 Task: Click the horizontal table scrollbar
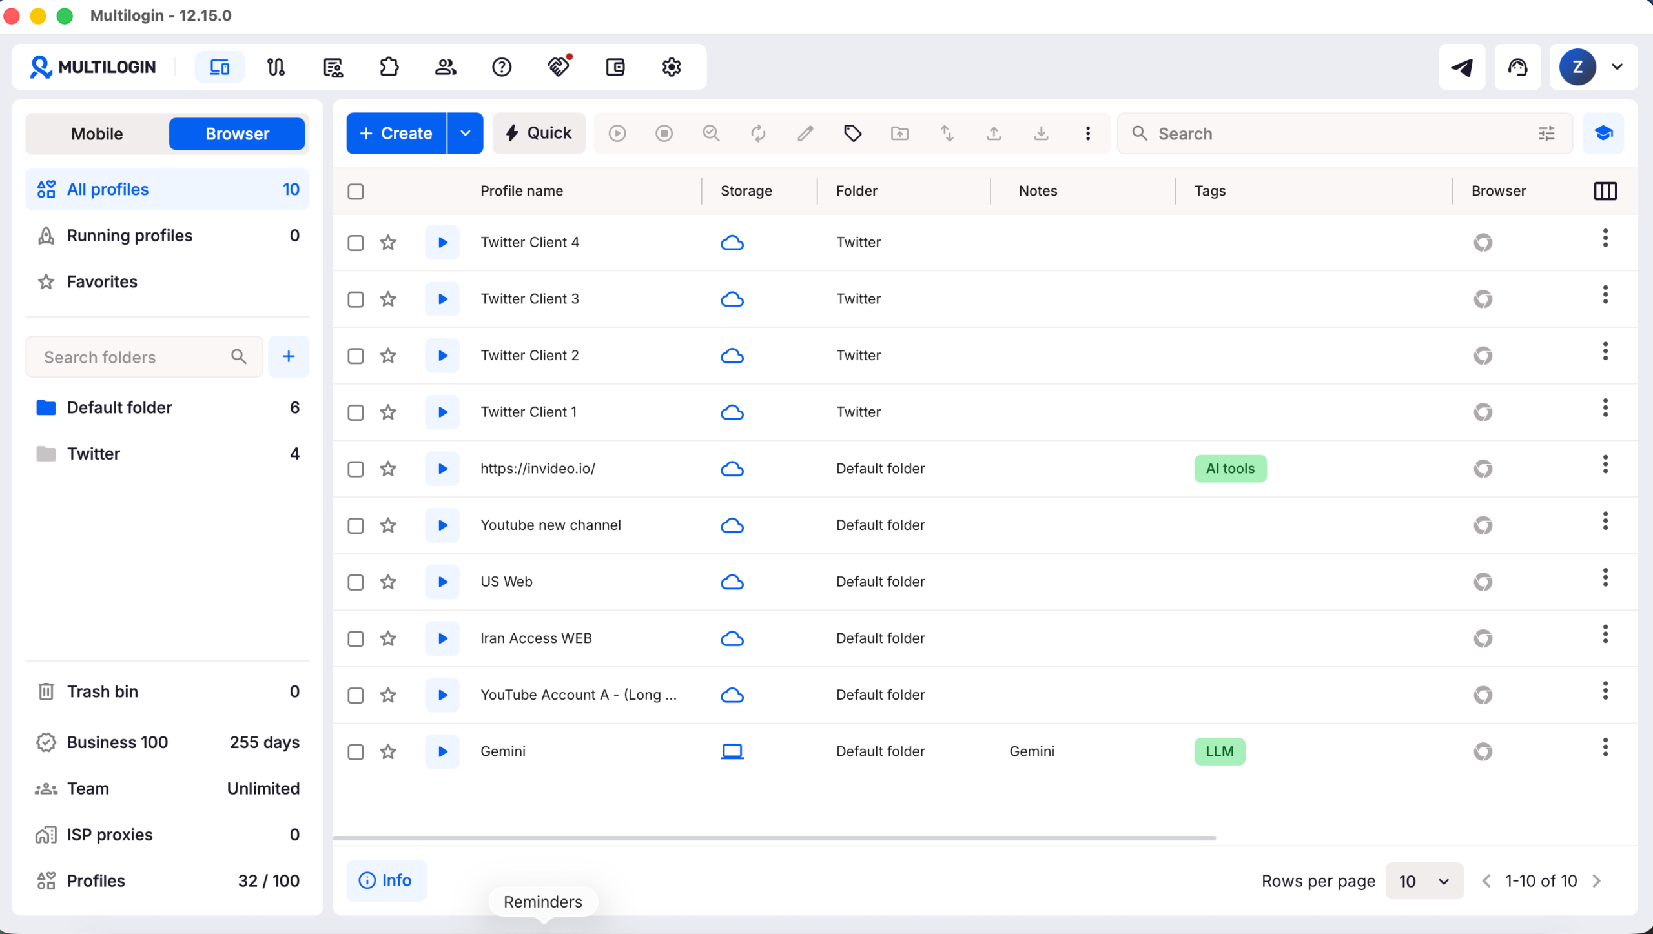[774, 838]
